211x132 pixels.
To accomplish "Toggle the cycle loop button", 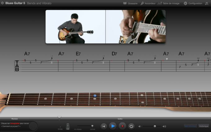I will pos(131,126).
